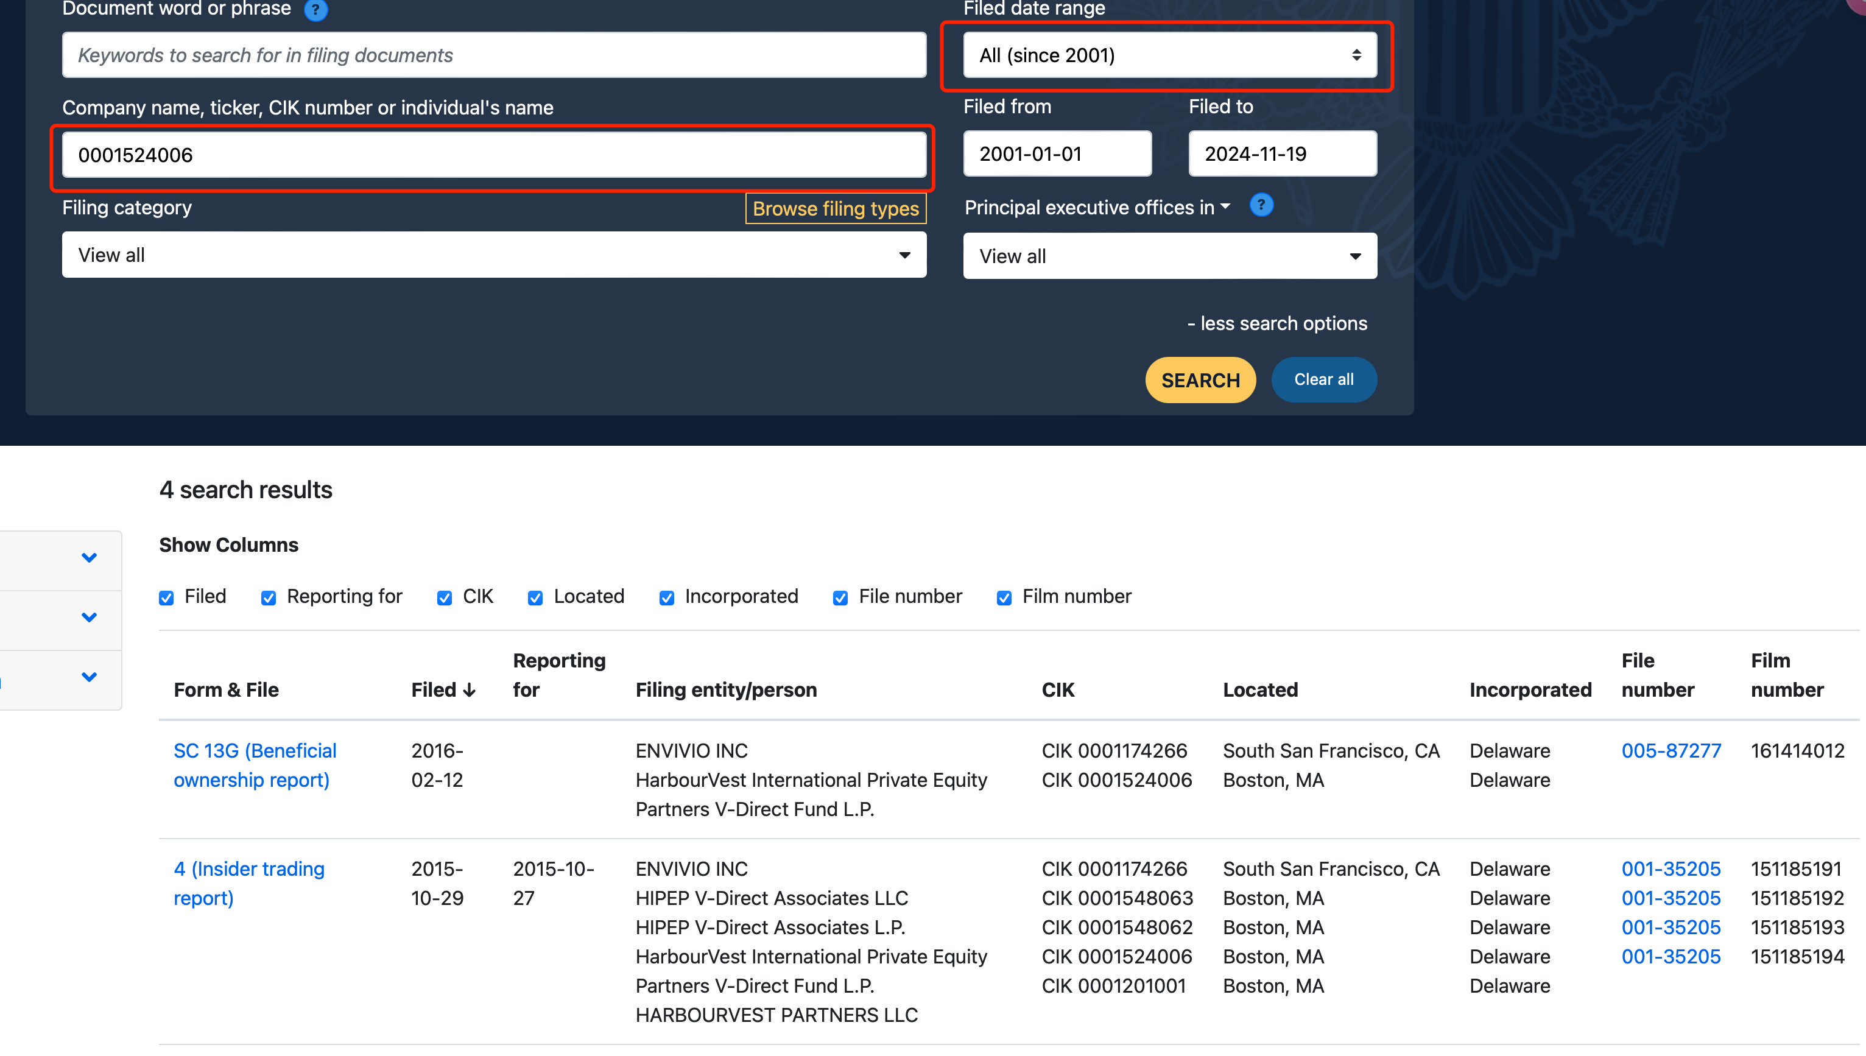Open the Filing category View all dropdown
This screenshot has width=1866, height=1056.
pos(494,255)
